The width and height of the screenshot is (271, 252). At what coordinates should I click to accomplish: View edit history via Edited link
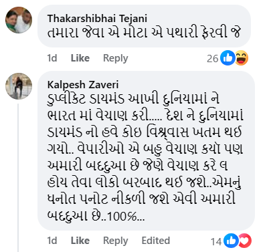point(156,241)
